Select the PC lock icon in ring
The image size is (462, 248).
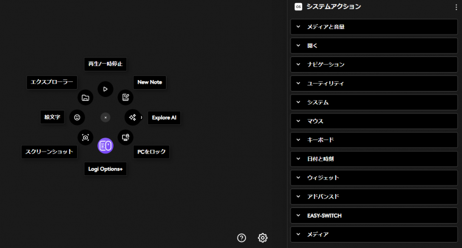pyautogui.click(x=125, y=137)
